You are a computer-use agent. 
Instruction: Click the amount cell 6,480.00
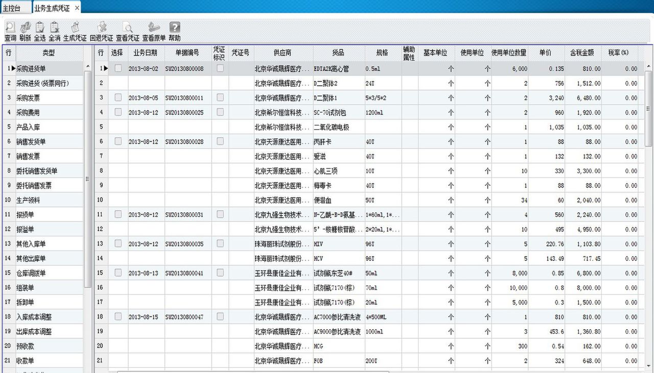tap(582, 97)
